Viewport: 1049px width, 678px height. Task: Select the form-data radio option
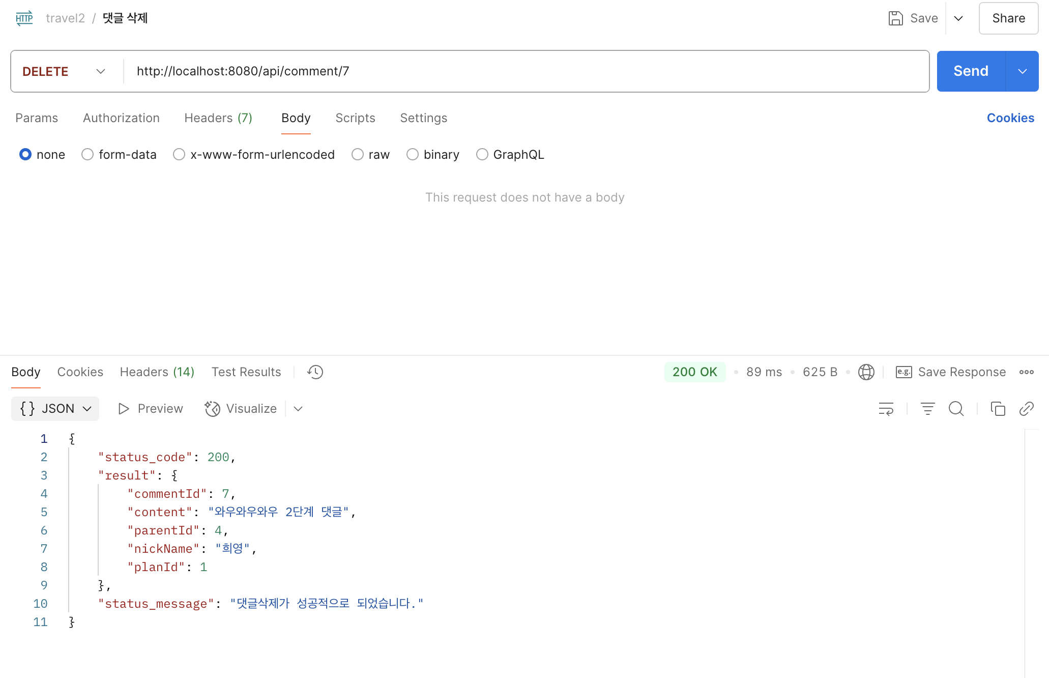click(x=88, y=154)
